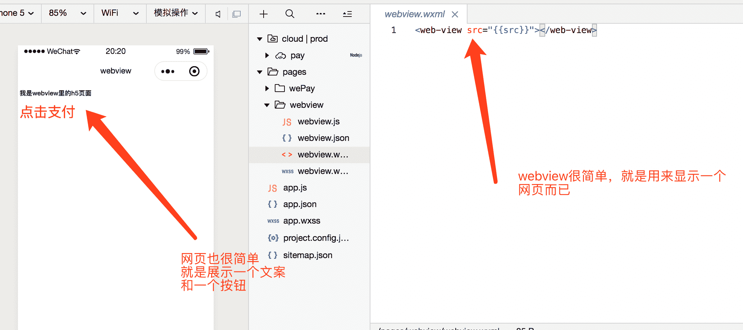Image resolution: width=743 pixels, height=330 pixels.
Task: Select the highlighted webview.wxml file row
Action: point(309,155)
